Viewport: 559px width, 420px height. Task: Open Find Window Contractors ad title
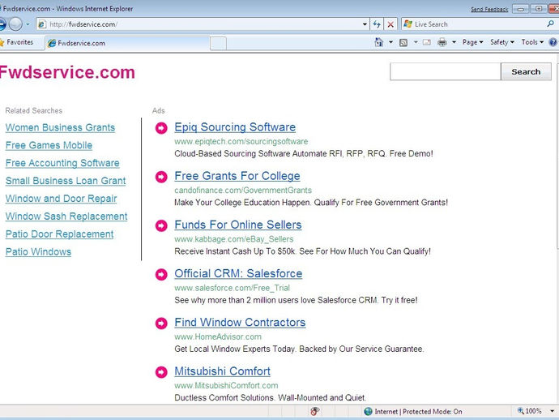click(240, 323)
